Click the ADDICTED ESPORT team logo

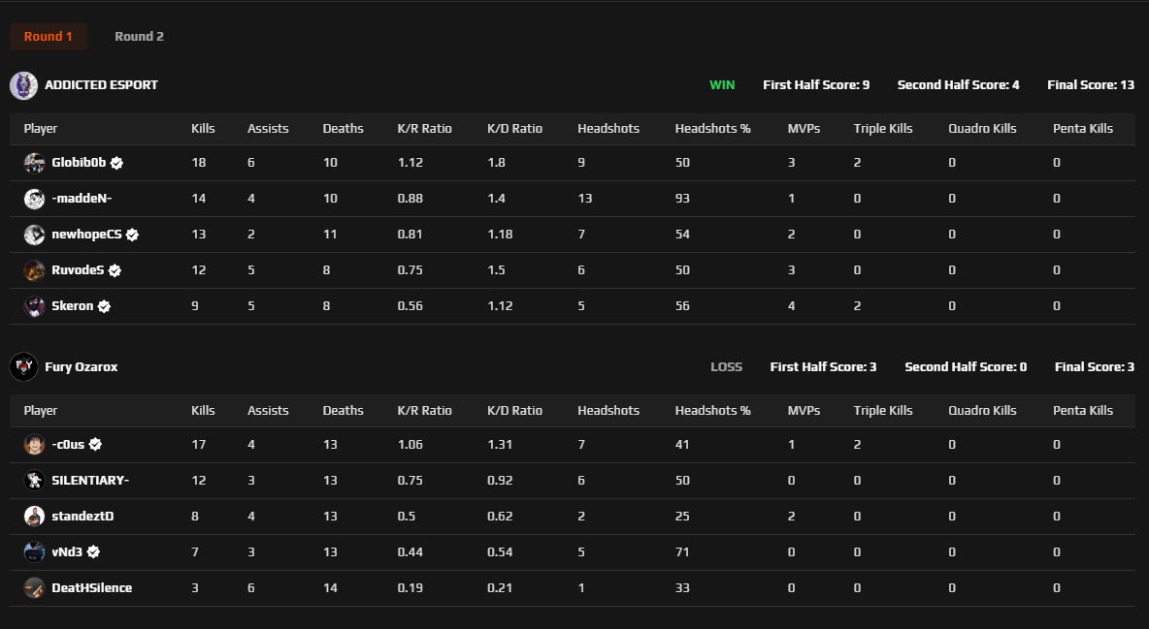(x=23, y=85)
